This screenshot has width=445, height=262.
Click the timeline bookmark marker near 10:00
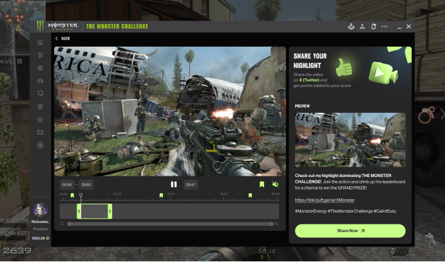tap(161, 195)
